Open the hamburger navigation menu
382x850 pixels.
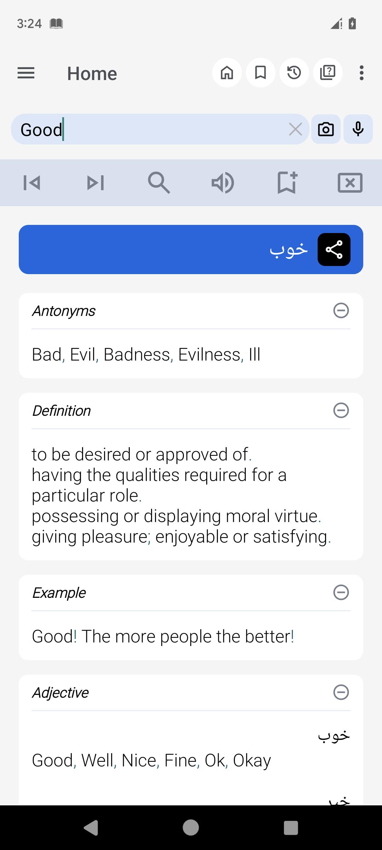point(26,73)
